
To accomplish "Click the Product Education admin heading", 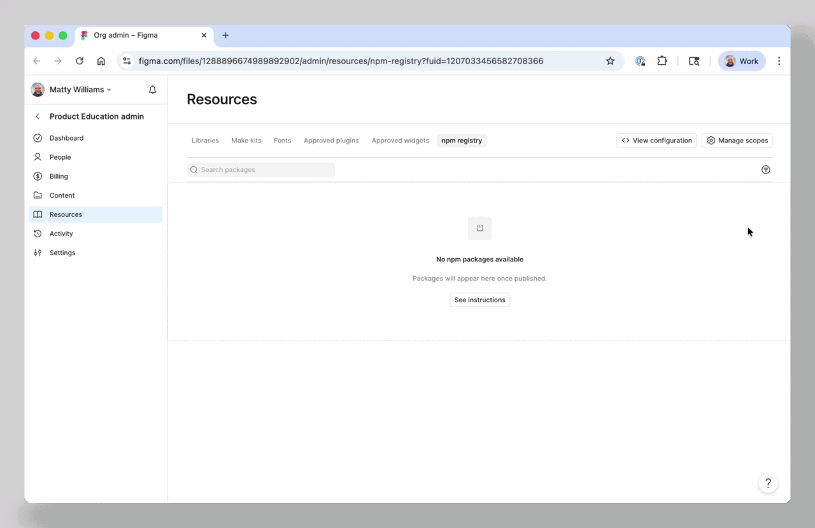I will (x=97, y=116).
